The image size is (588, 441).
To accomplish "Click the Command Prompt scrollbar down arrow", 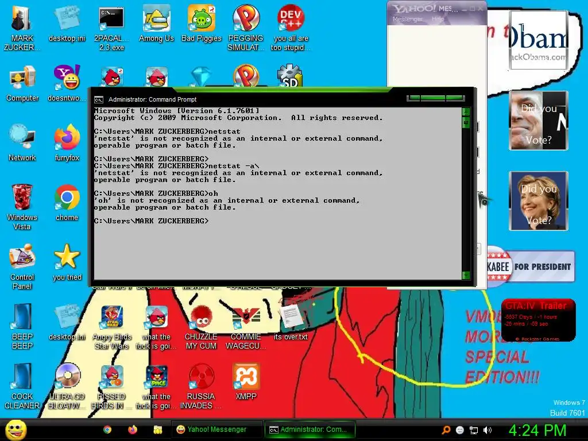I will 466,276.
